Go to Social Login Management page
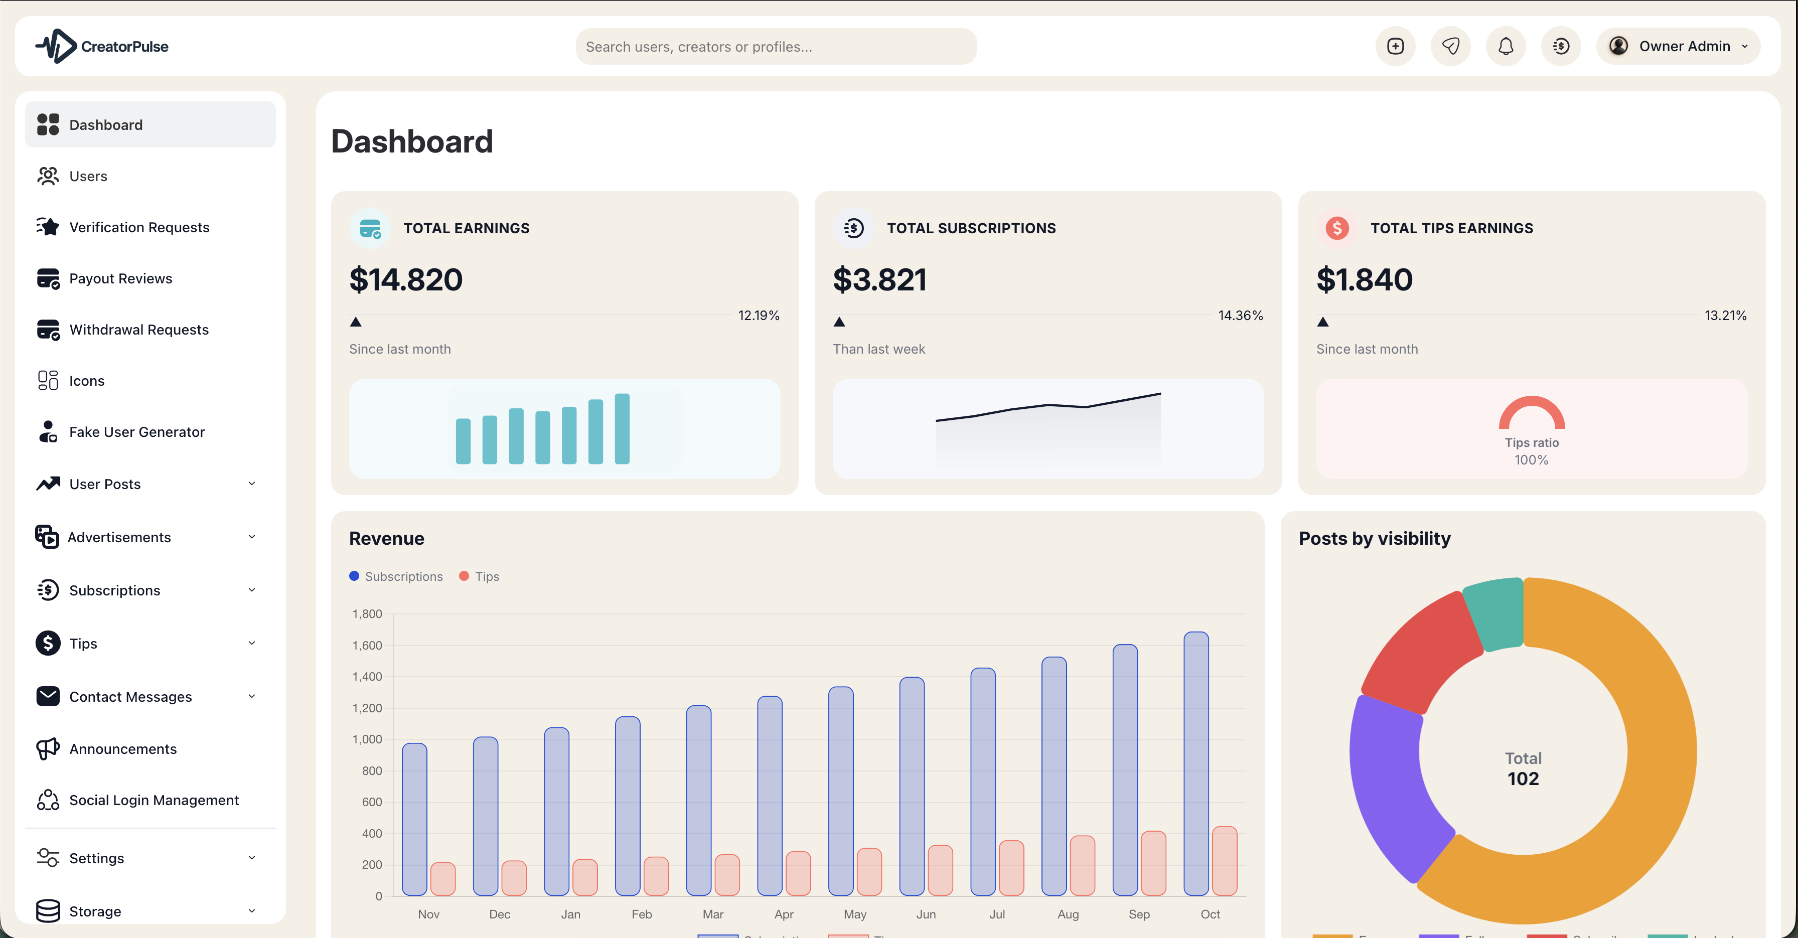 click(150, 800)
